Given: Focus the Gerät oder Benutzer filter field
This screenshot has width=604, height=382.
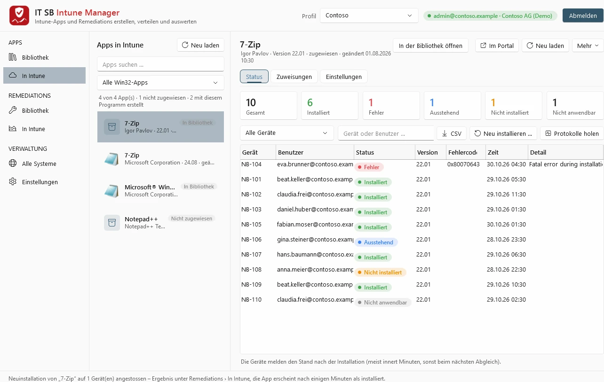Looking at the screenshot, I should 386,133.
